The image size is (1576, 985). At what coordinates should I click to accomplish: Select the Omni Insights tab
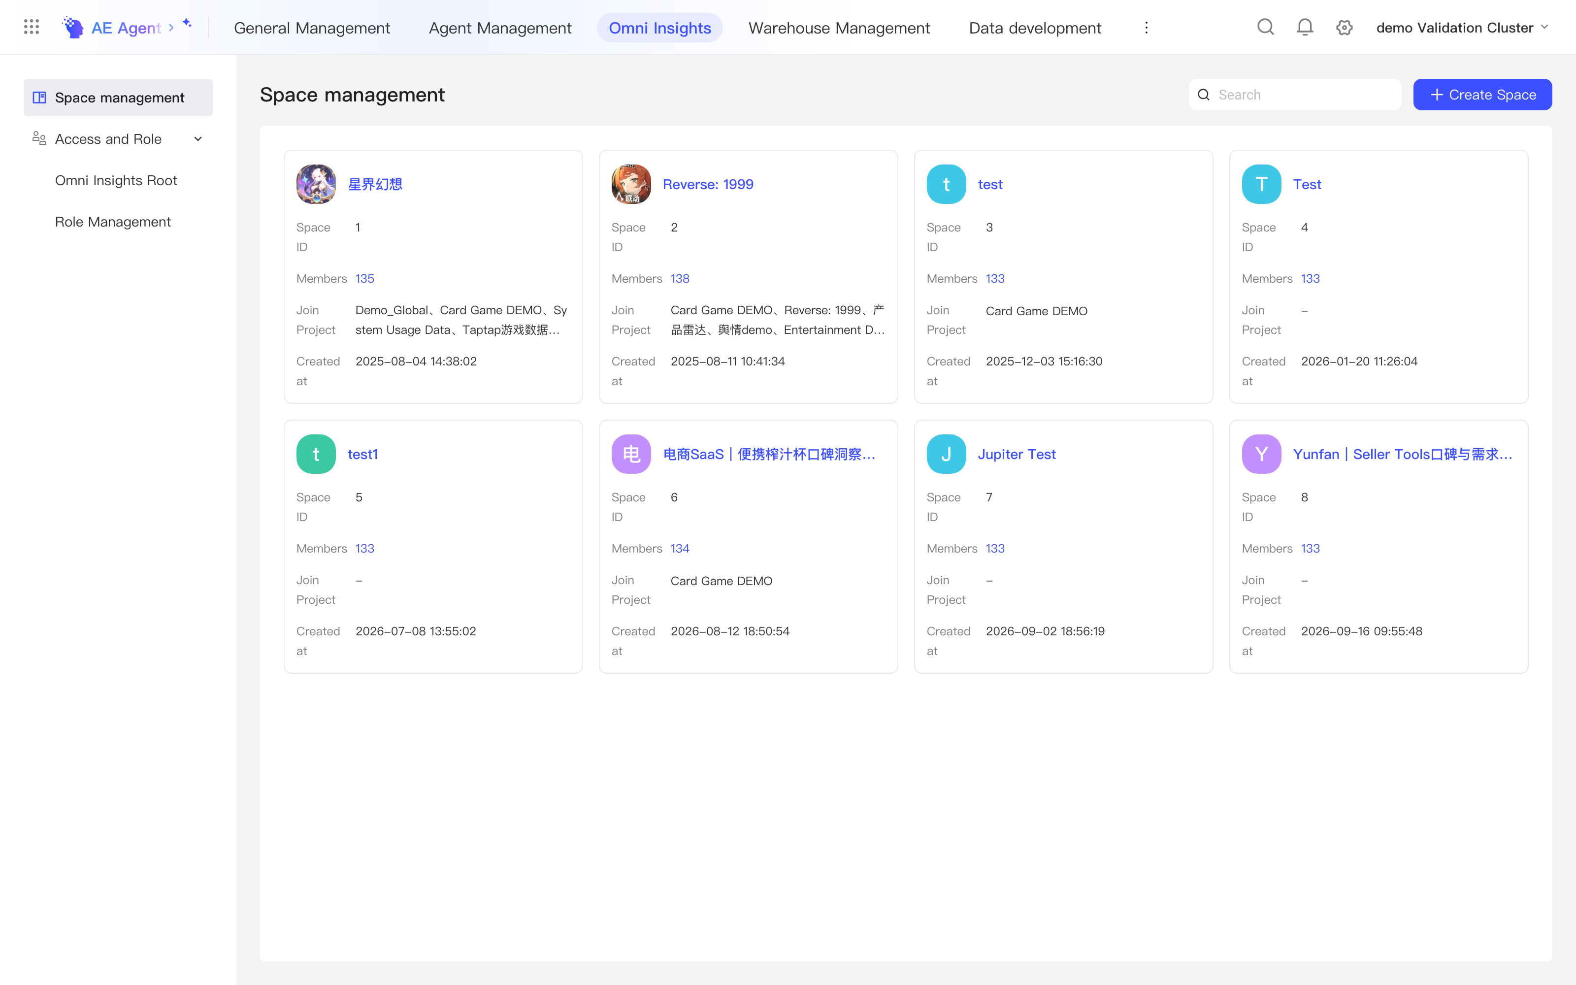point(660,28)
